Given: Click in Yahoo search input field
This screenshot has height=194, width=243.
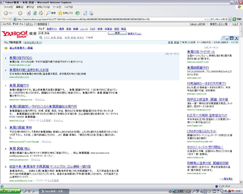Looking at the screenshot, I should 72,33.
